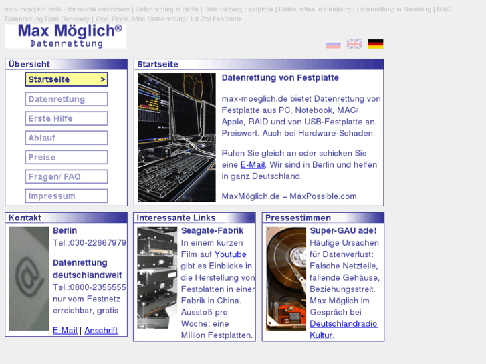The width and height of the screenshot is (486, 364).
Task: Open the Anschrift link
Action: click(x=101, y=330)
